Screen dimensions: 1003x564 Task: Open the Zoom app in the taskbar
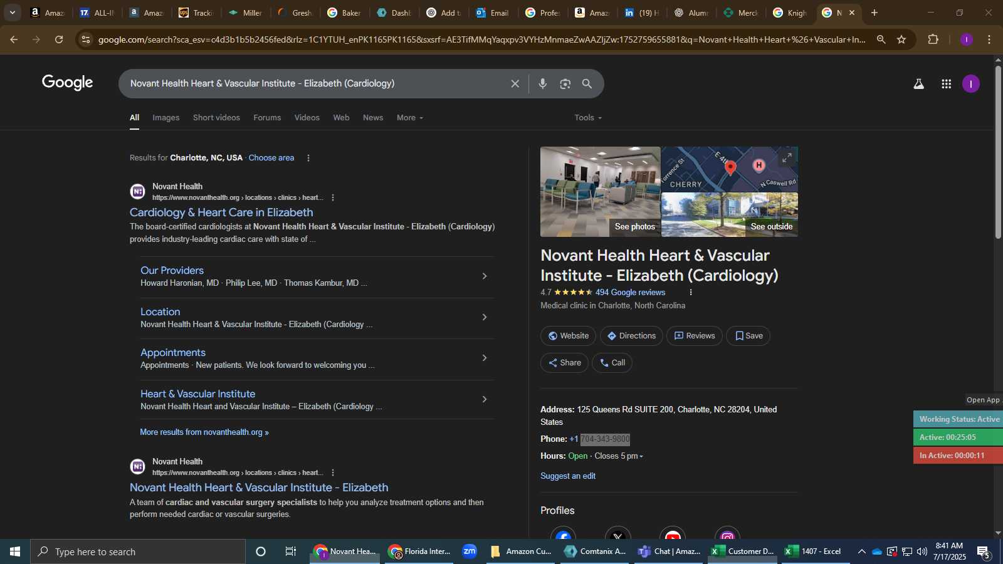point(470,551)
